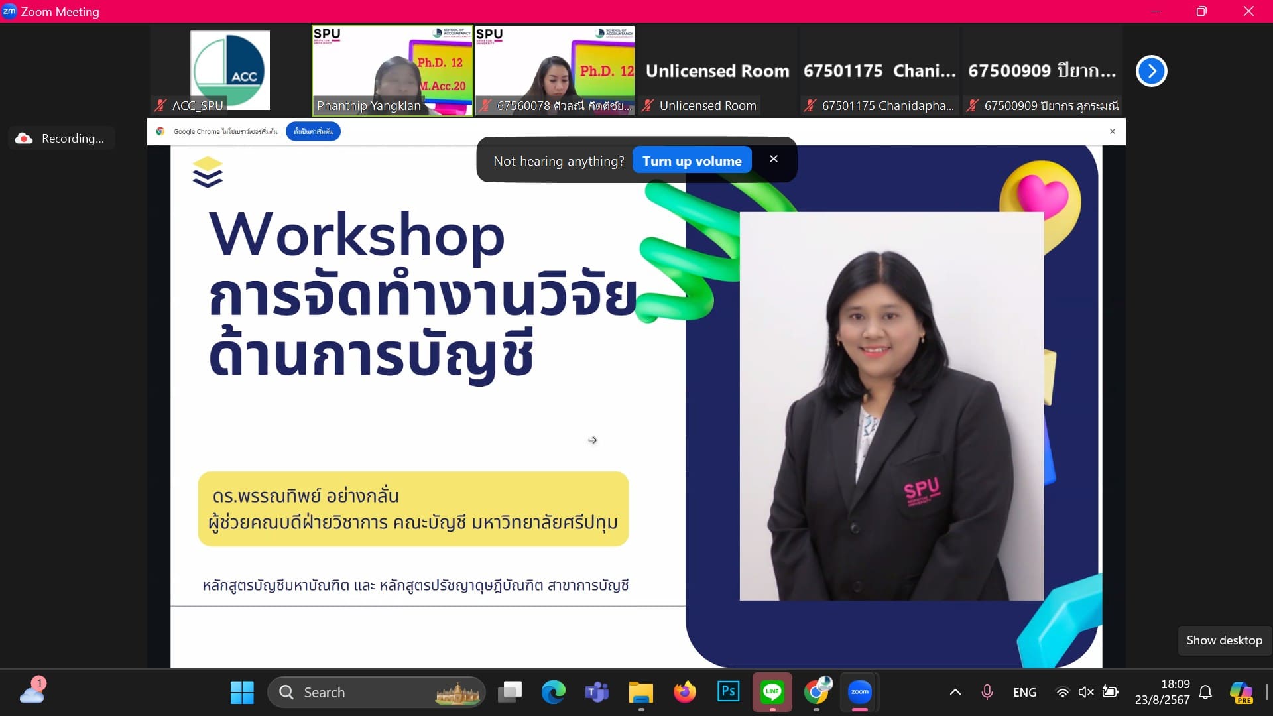Click the Zoom meeting icon in title bar
The height and width of the screenshot is (716, 1273).
[x=9, y=11]
